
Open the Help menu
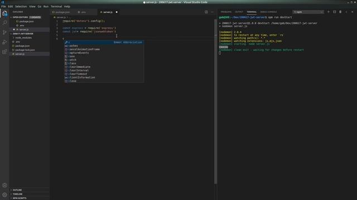(x=67, y=7)
